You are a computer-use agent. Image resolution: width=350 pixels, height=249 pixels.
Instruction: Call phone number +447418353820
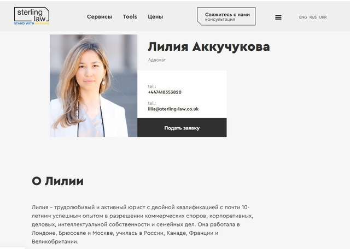(x=165, y=92)
